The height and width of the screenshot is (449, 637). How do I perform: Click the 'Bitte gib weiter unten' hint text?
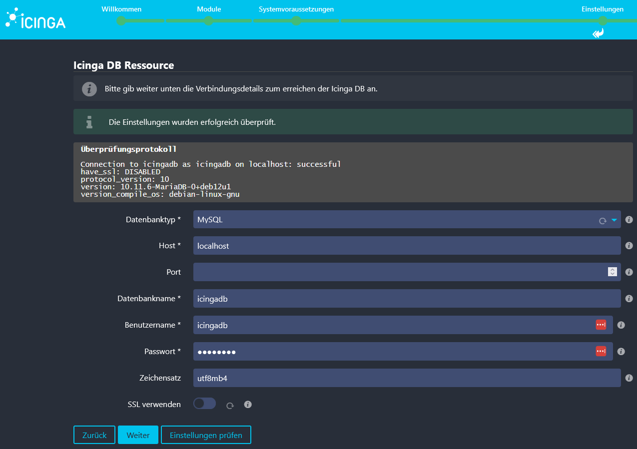(241, 89)
